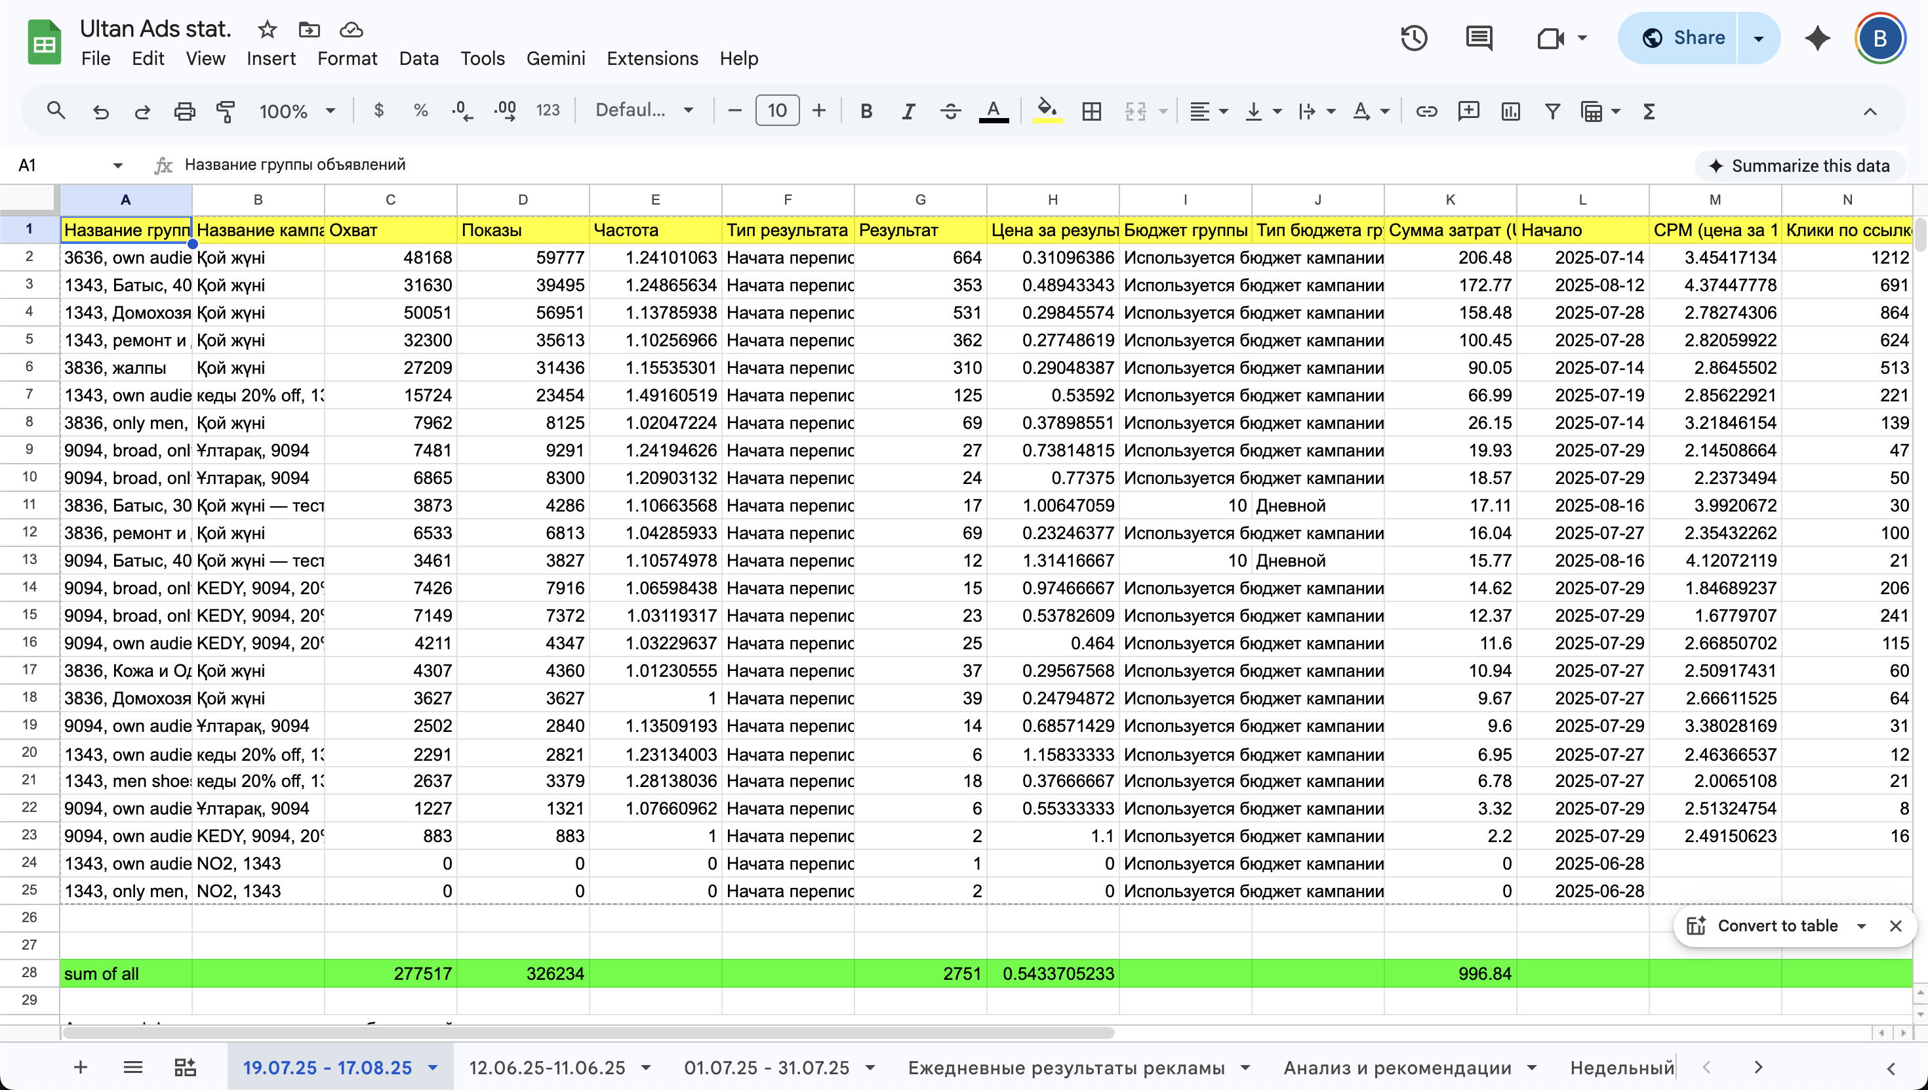Toggle strikethrough formatting

950,111
